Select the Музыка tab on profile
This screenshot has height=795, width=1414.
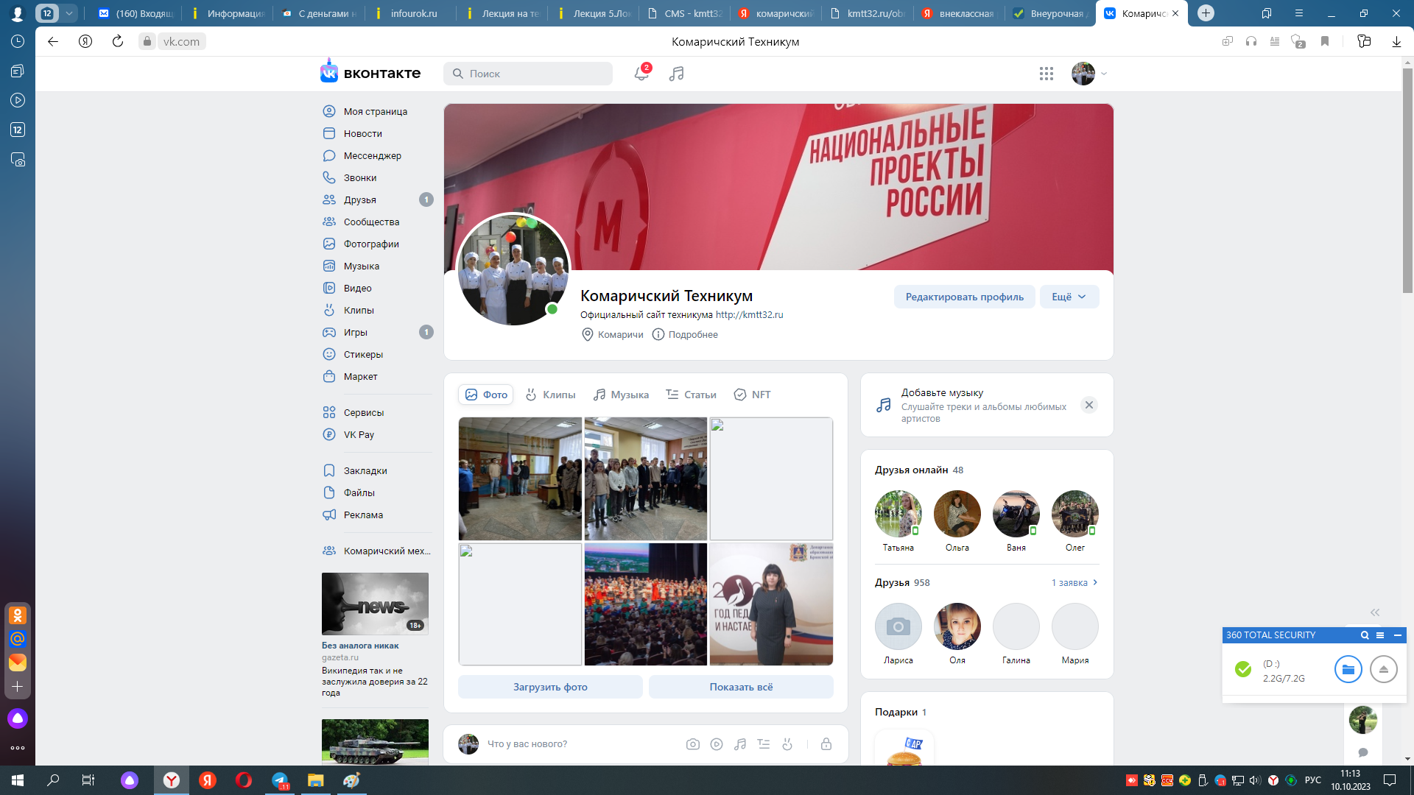click(621, 395)
